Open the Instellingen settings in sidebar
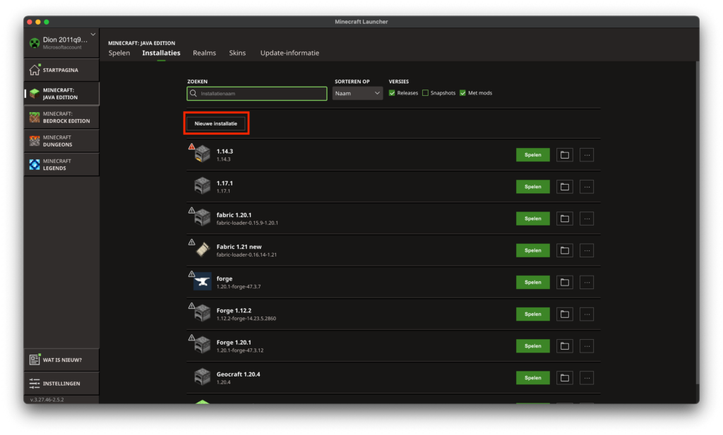This screenshot has width=723, height=435. click(61, 384)
